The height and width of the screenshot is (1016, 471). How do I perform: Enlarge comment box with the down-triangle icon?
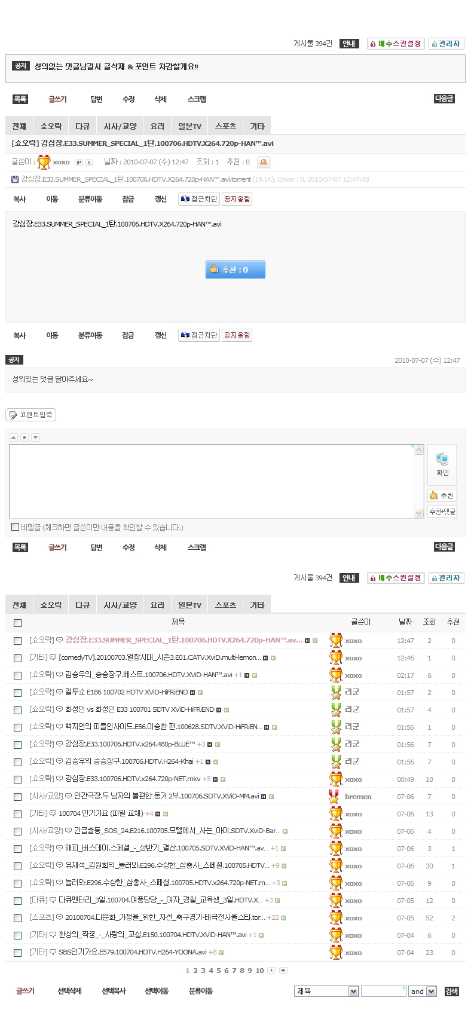[x=35, y=437]
